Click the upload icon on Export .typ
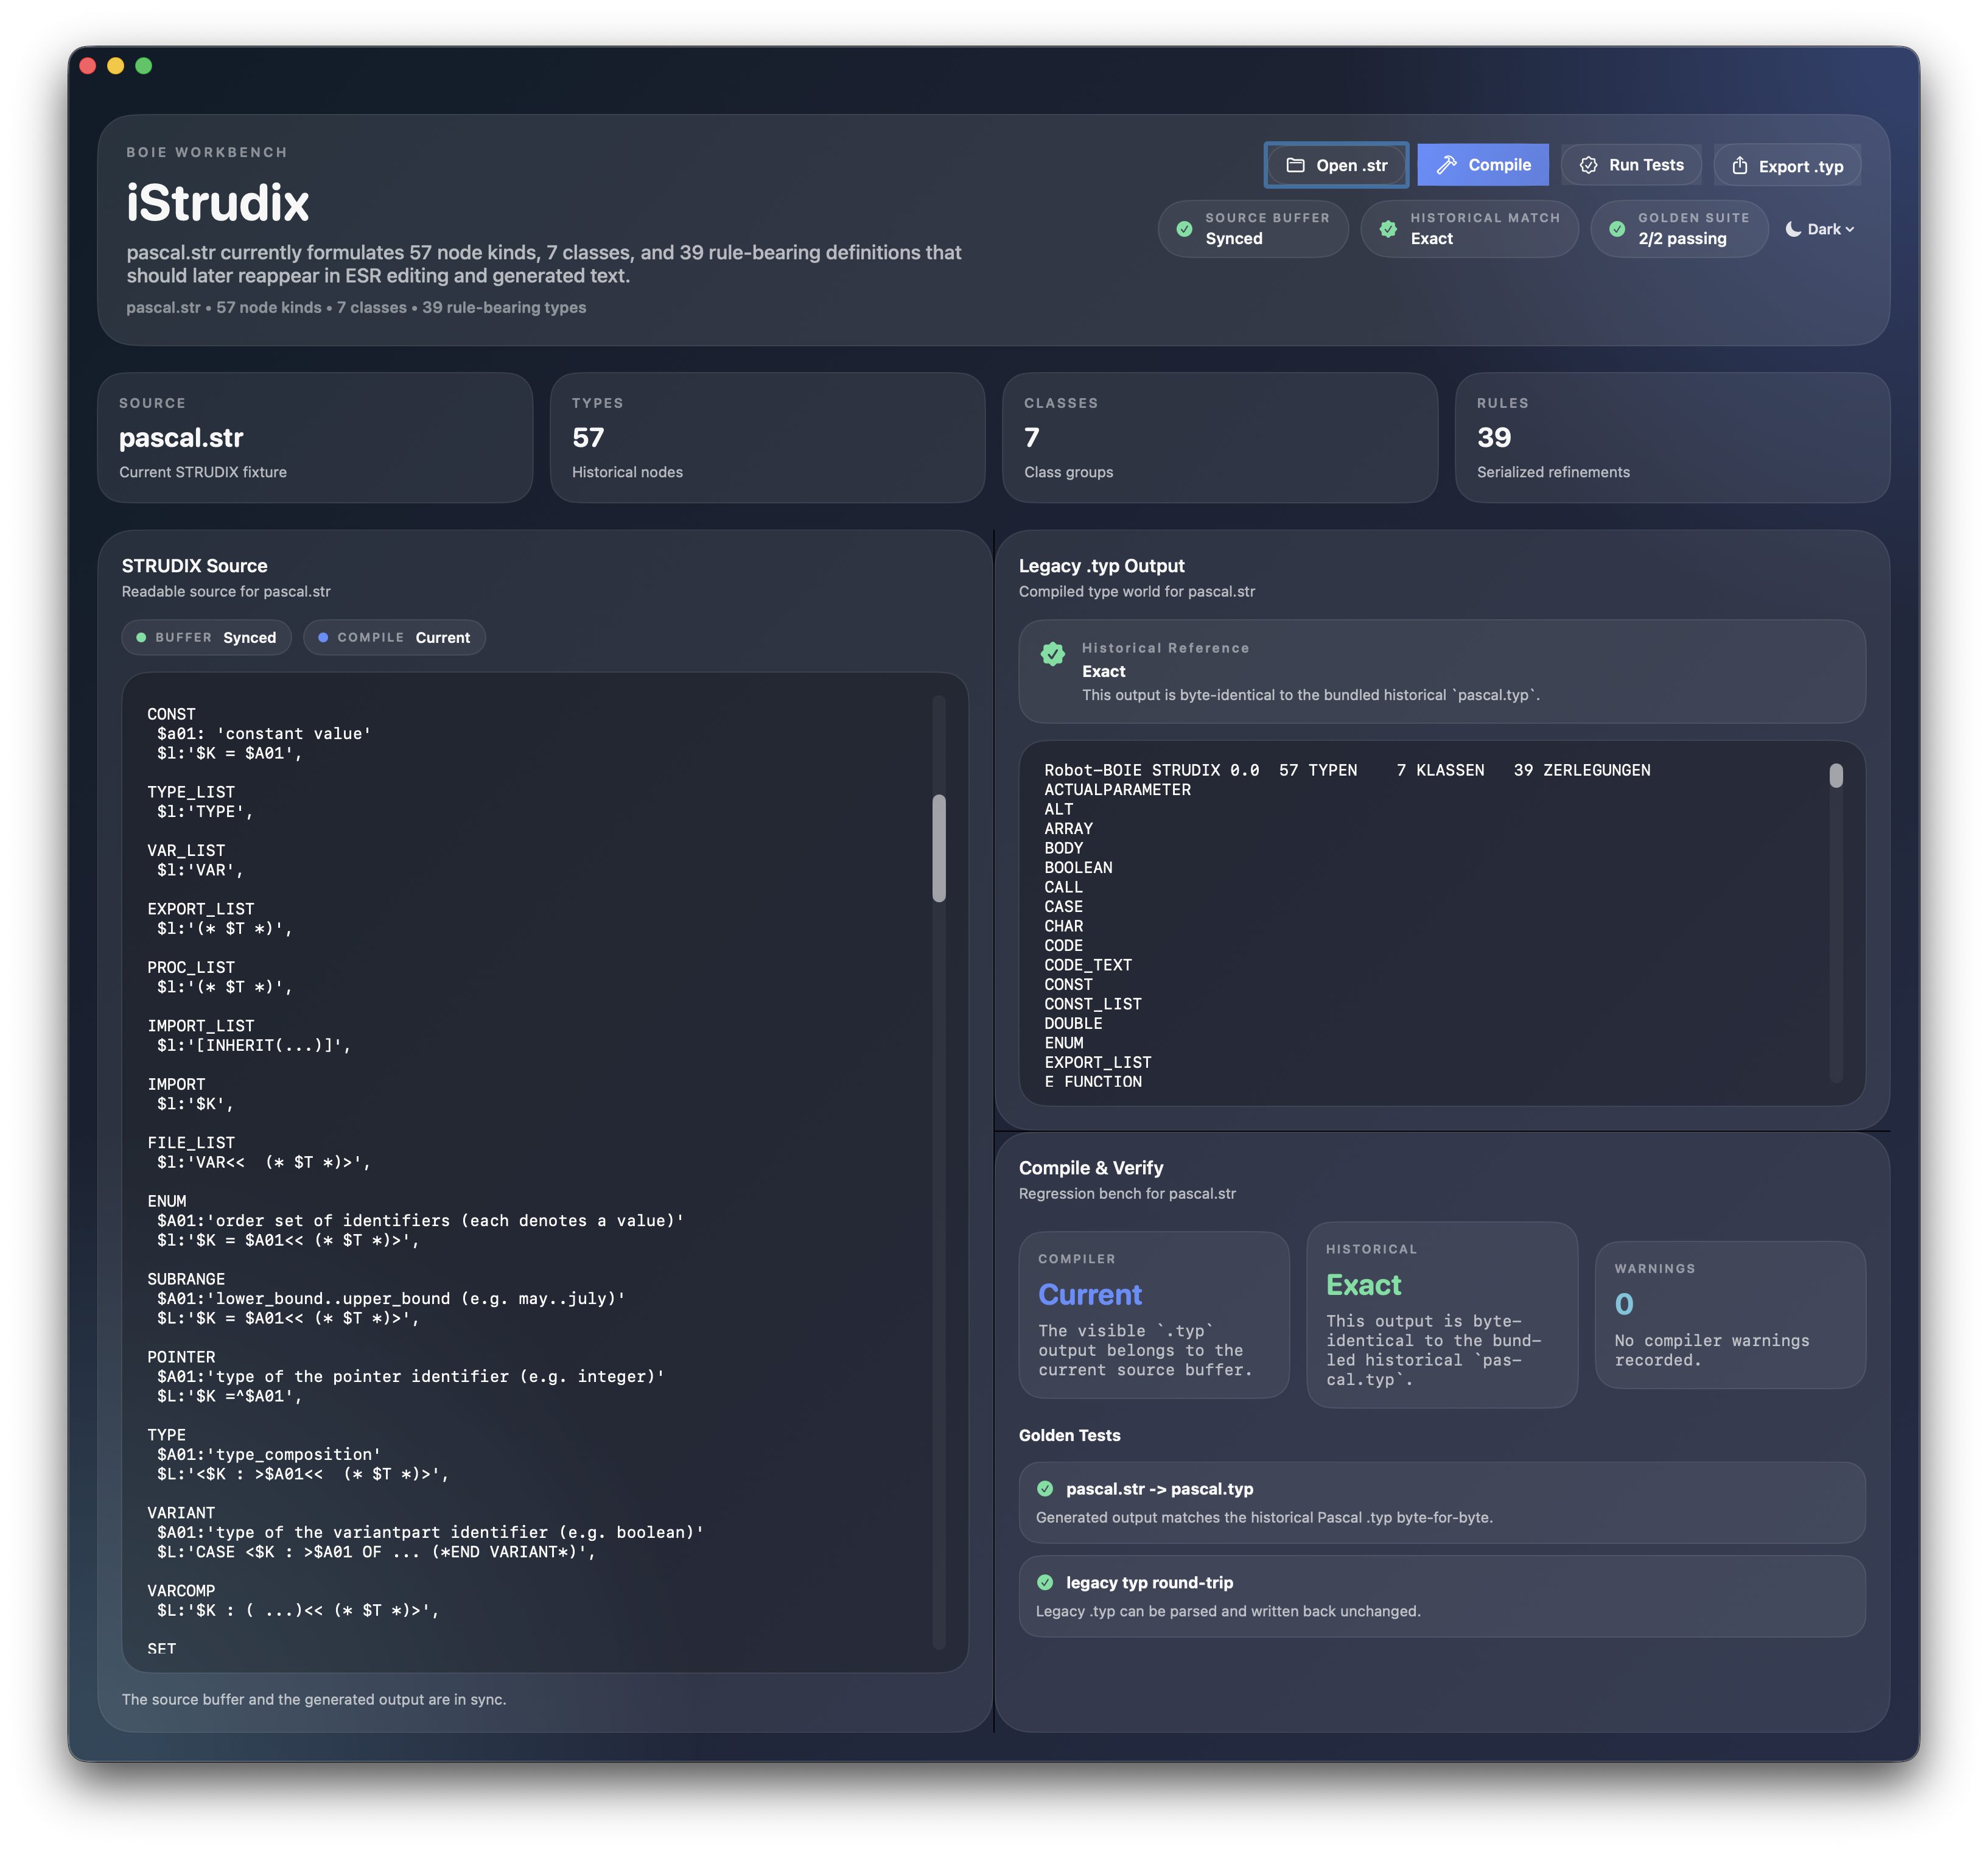The height and width of the screenshot is (1852, 1988). (x=1741, y=165)
